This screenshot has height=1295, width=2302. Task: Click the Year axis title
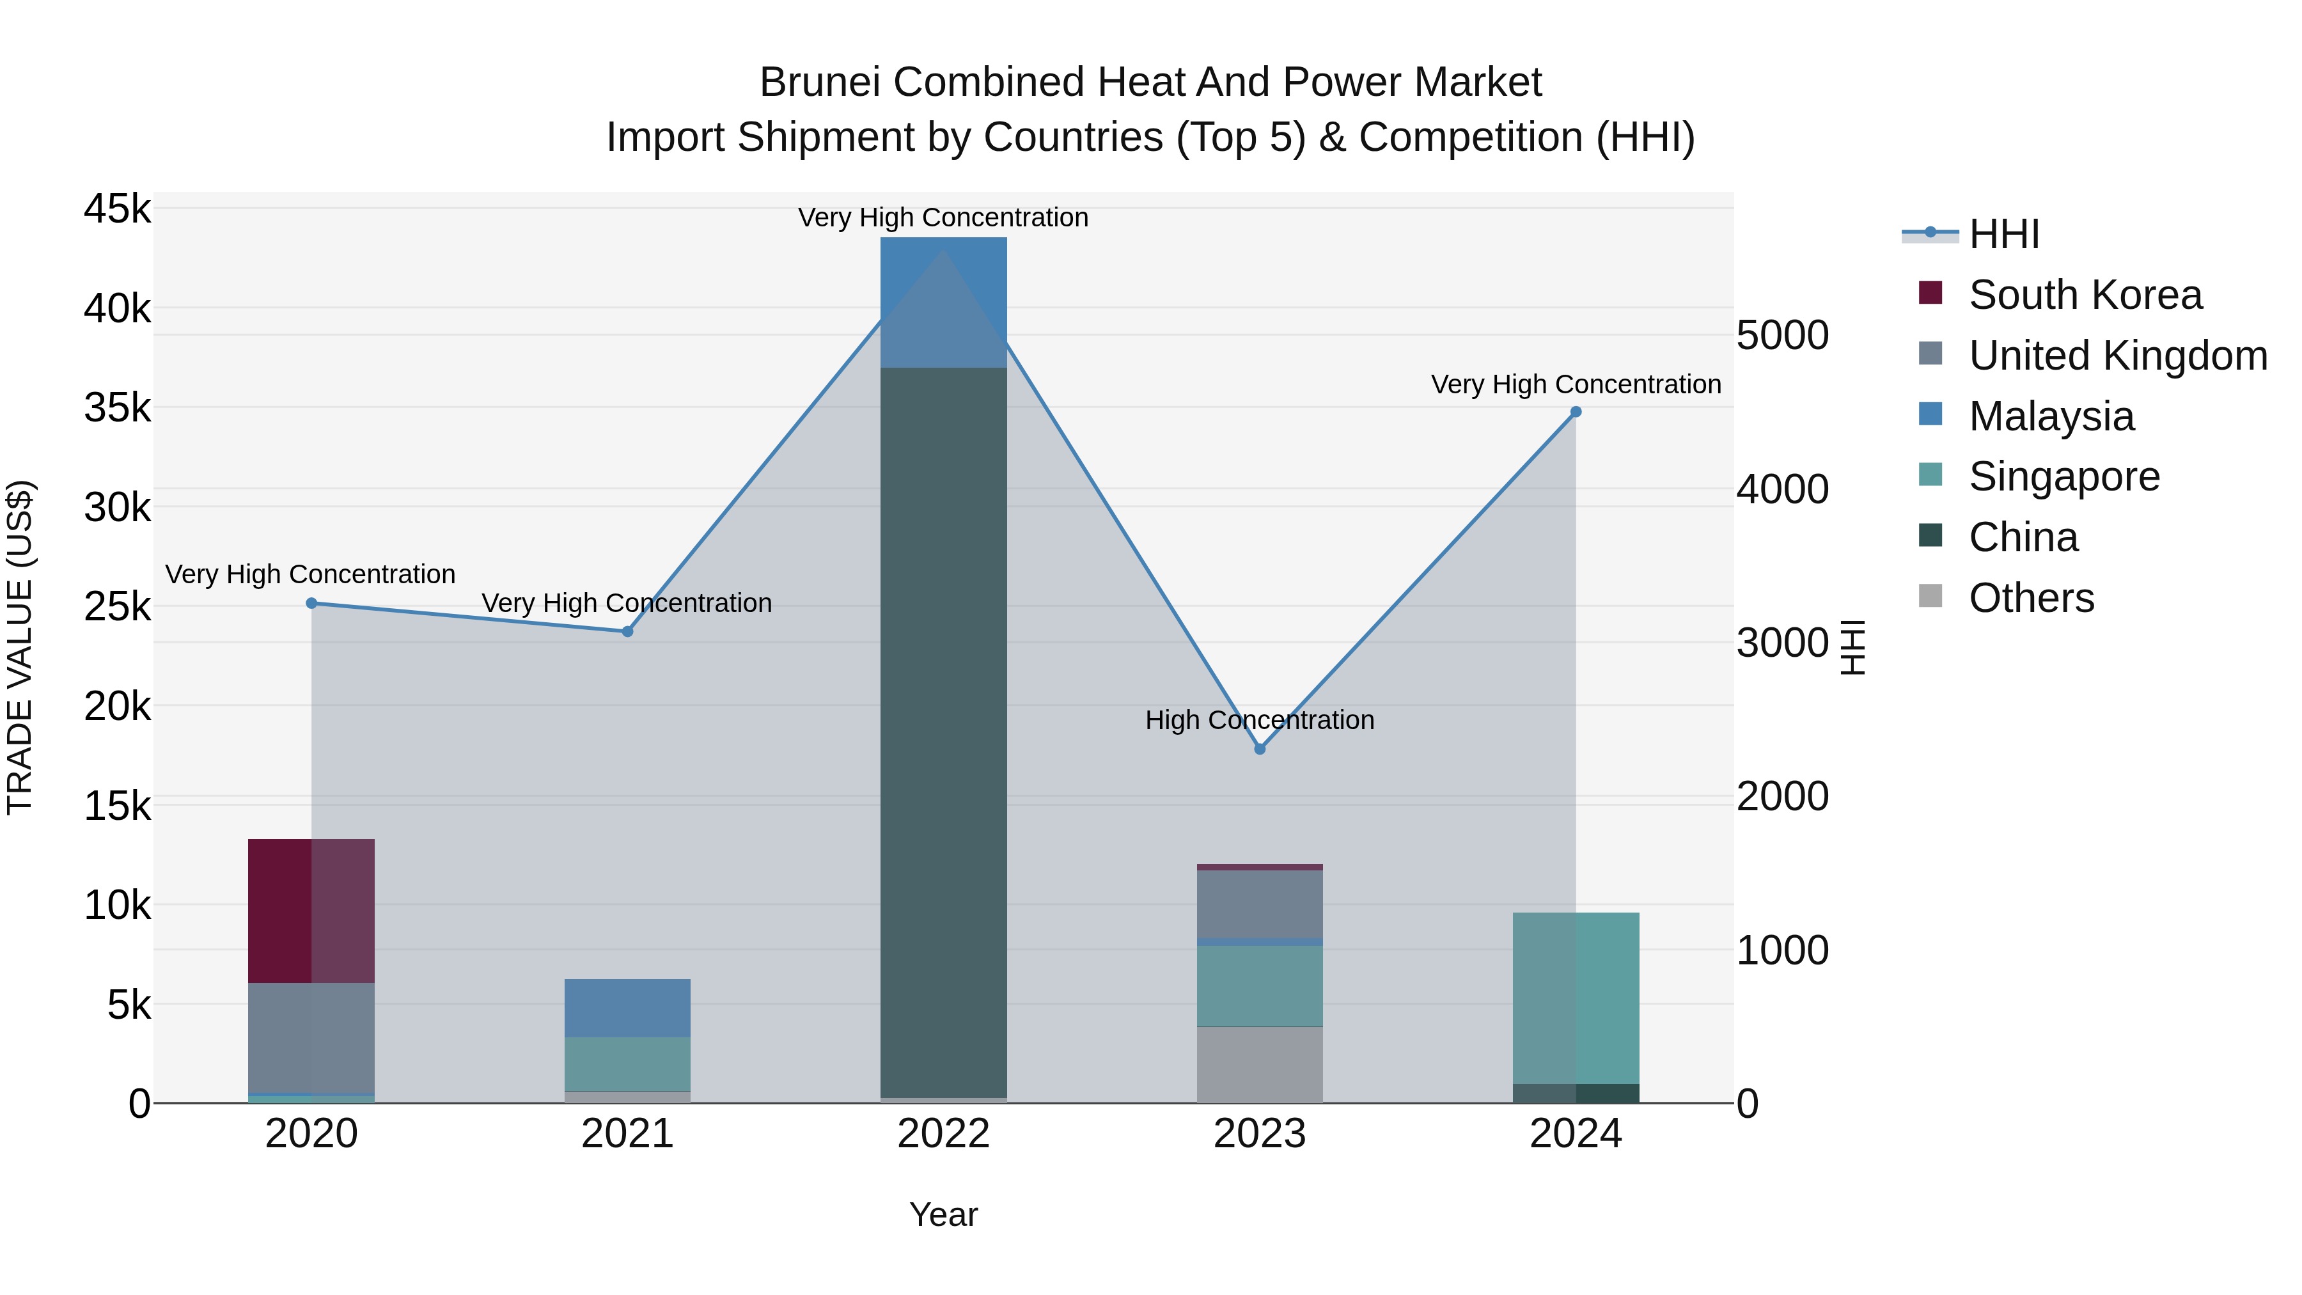coord(944,1216)
